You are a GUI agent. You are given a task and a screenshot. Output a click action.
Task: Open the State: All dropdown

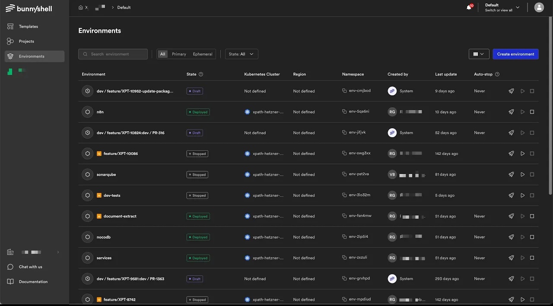[x=242, y=54]
